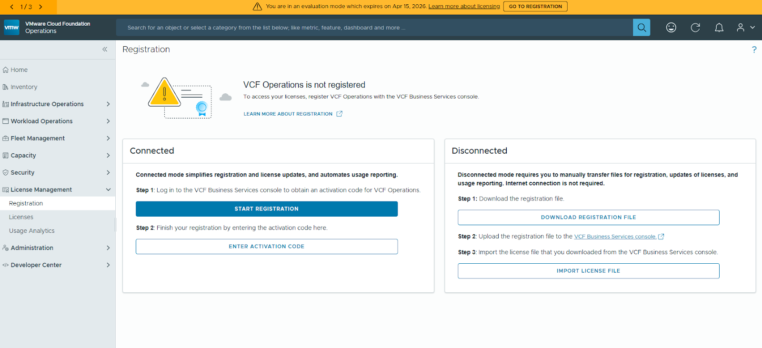Click the Home icon in sidebar
This screenshot has width=762, height=348.
6,70
